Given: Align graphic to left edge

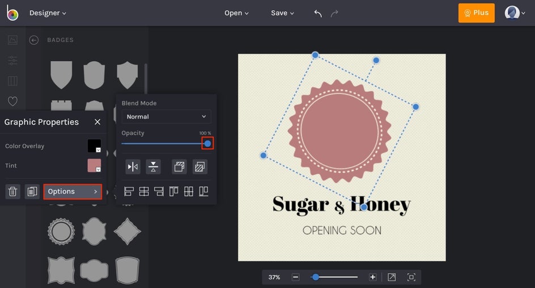Looking at the screenshot, I should tap(129, 192).
